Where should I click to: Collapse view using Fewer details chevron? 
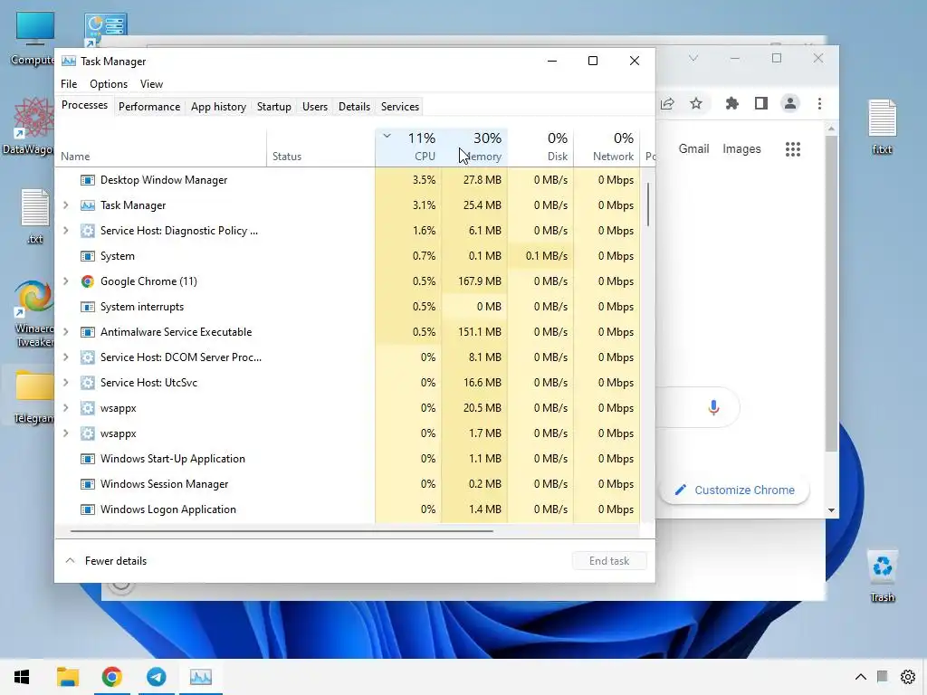(70, 561)
